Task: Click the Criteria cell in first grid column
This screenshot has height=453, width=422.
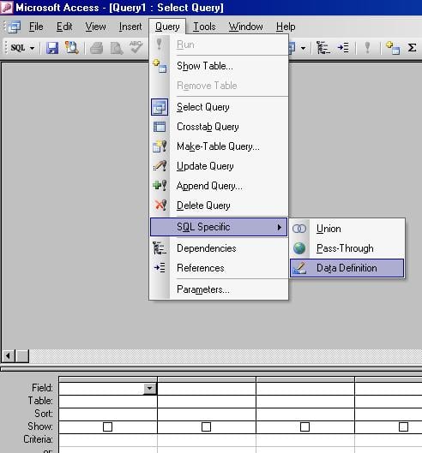Action: [x=108, y=439]
